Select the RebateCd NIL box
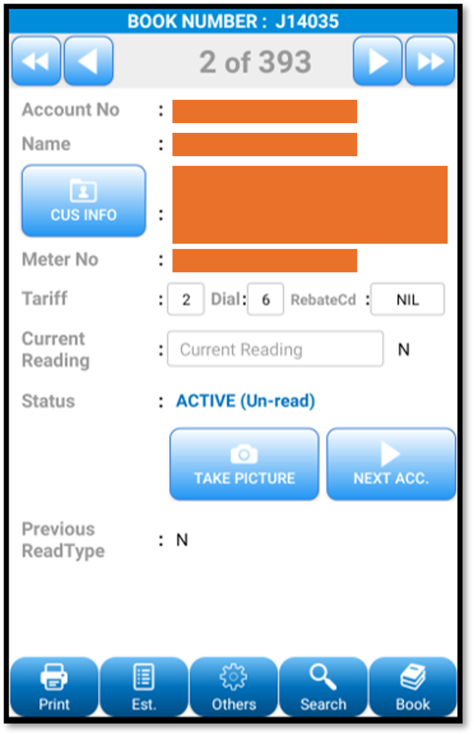The width and height of the screenshot is (474, 735). (x=408, y=299)
